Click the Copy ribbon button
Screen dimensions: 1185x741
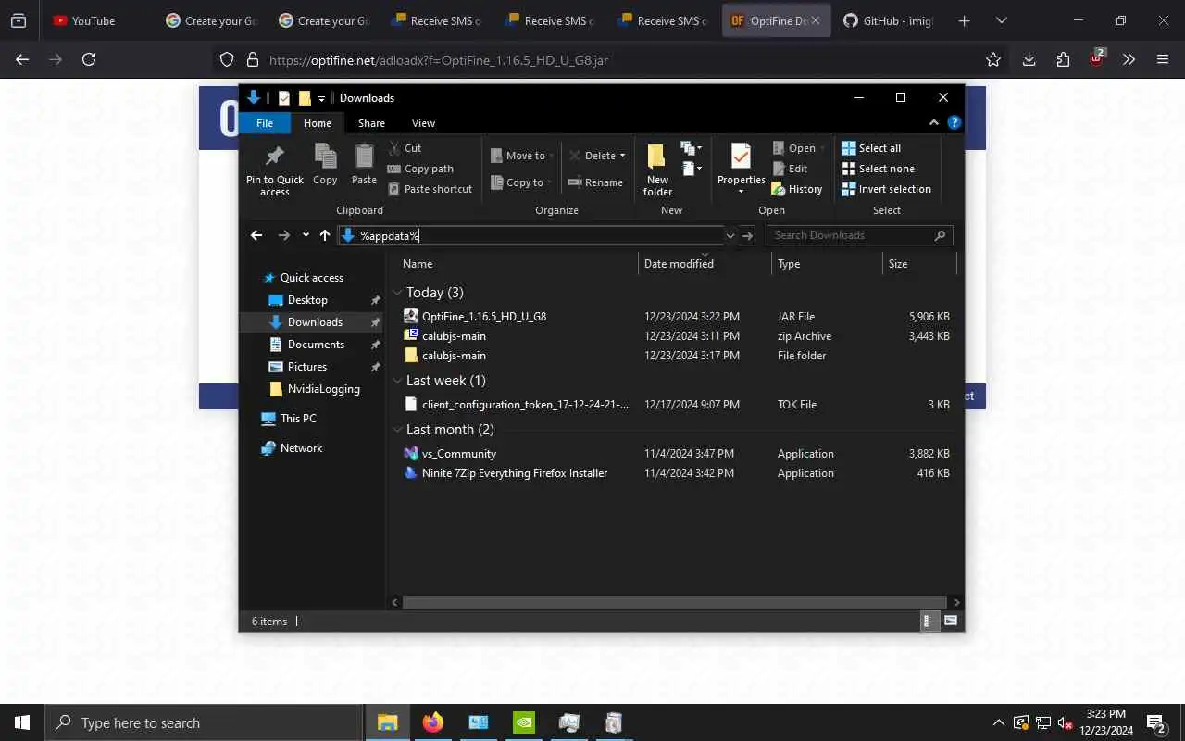click(x=325, y=165)
